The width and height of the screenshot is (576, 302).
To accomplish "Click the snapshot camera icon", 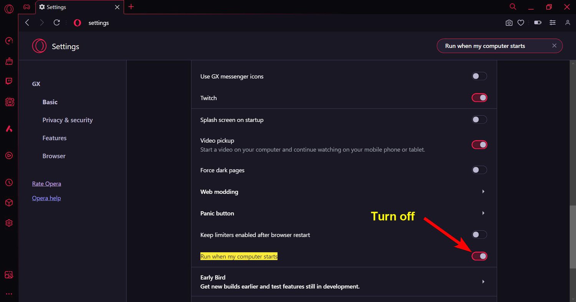I will (509, 23).
